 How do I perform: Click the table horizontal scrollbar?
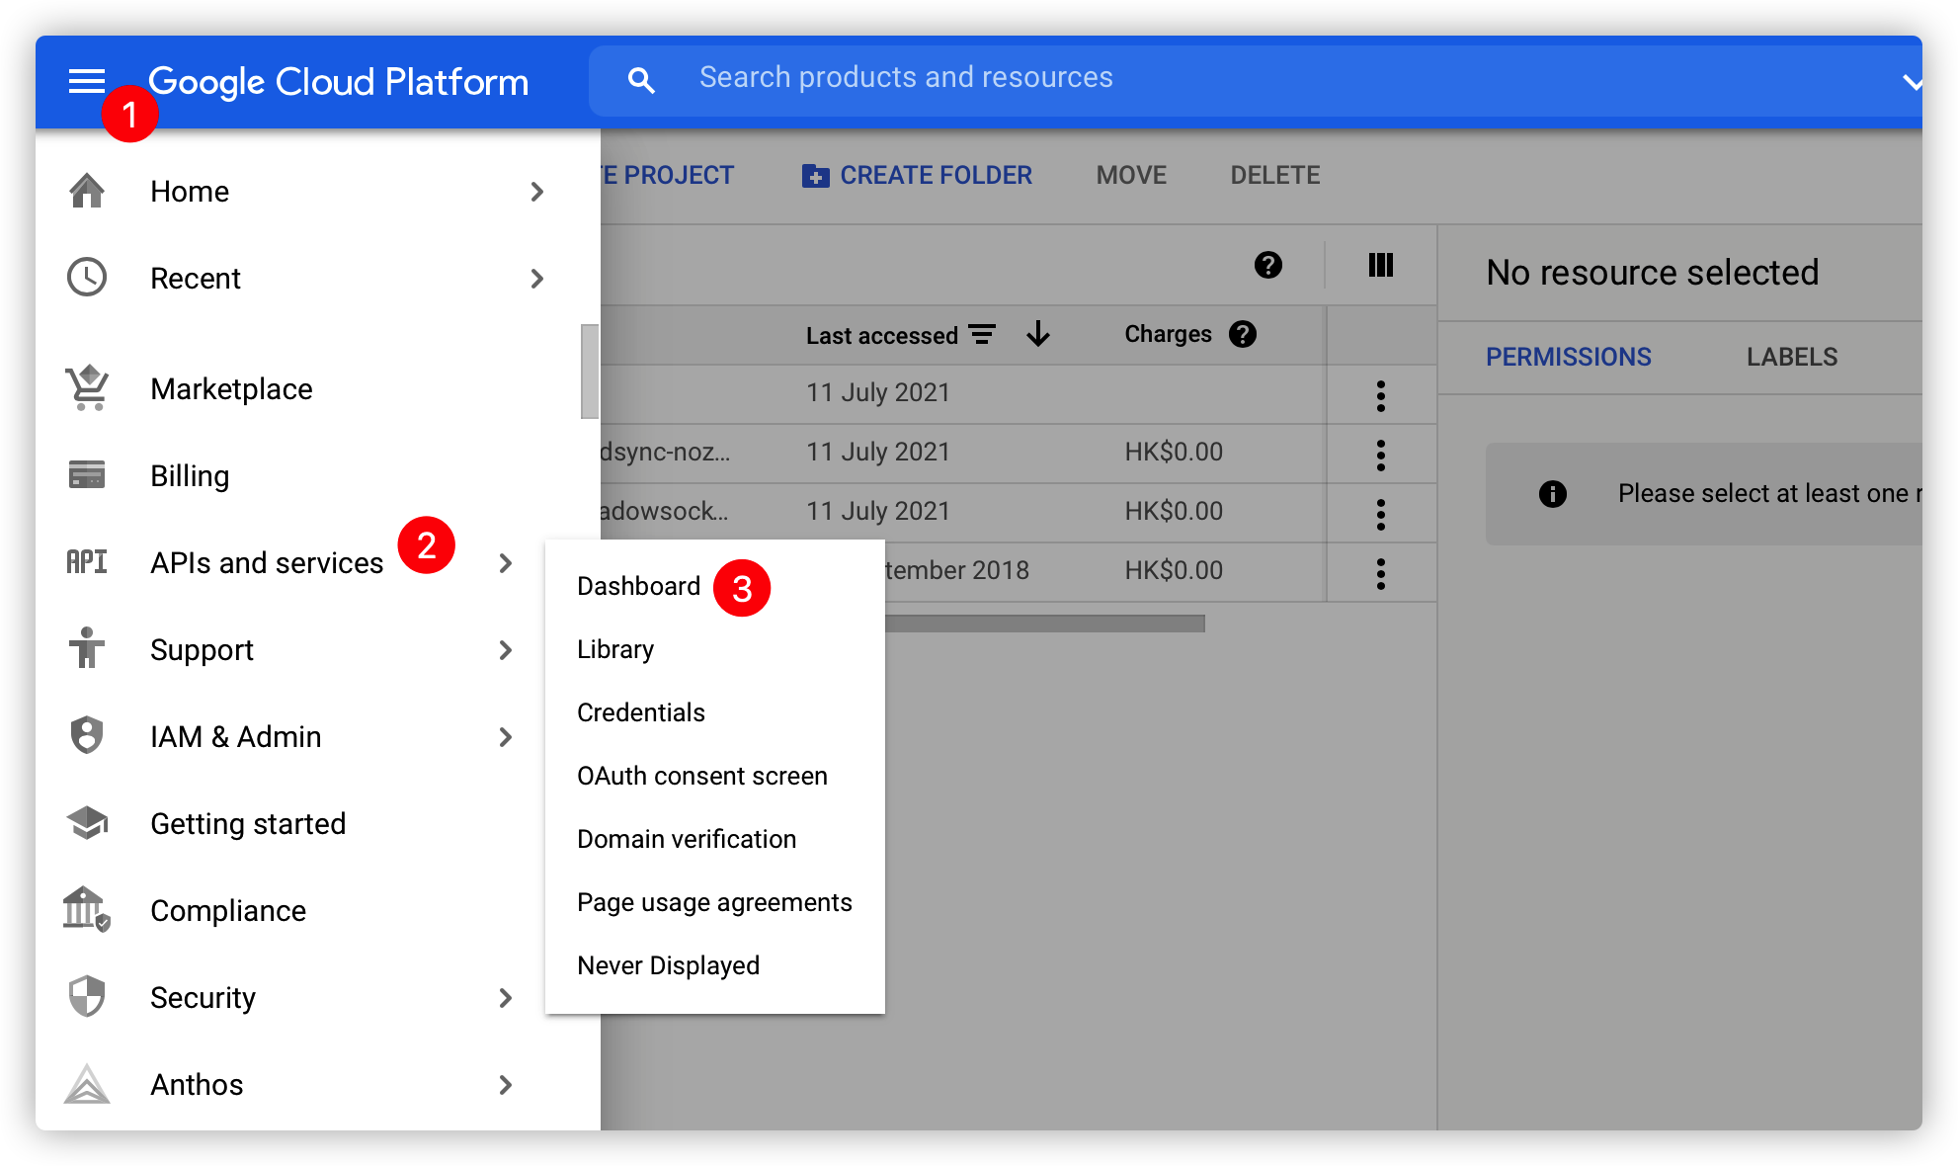point(1045,624)
